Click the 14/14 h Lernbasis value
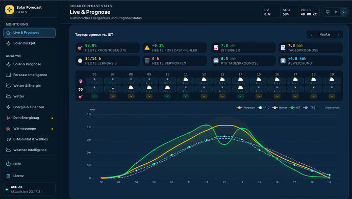The height and width of the screenshot is (199, 352). (x=93, y=59)
